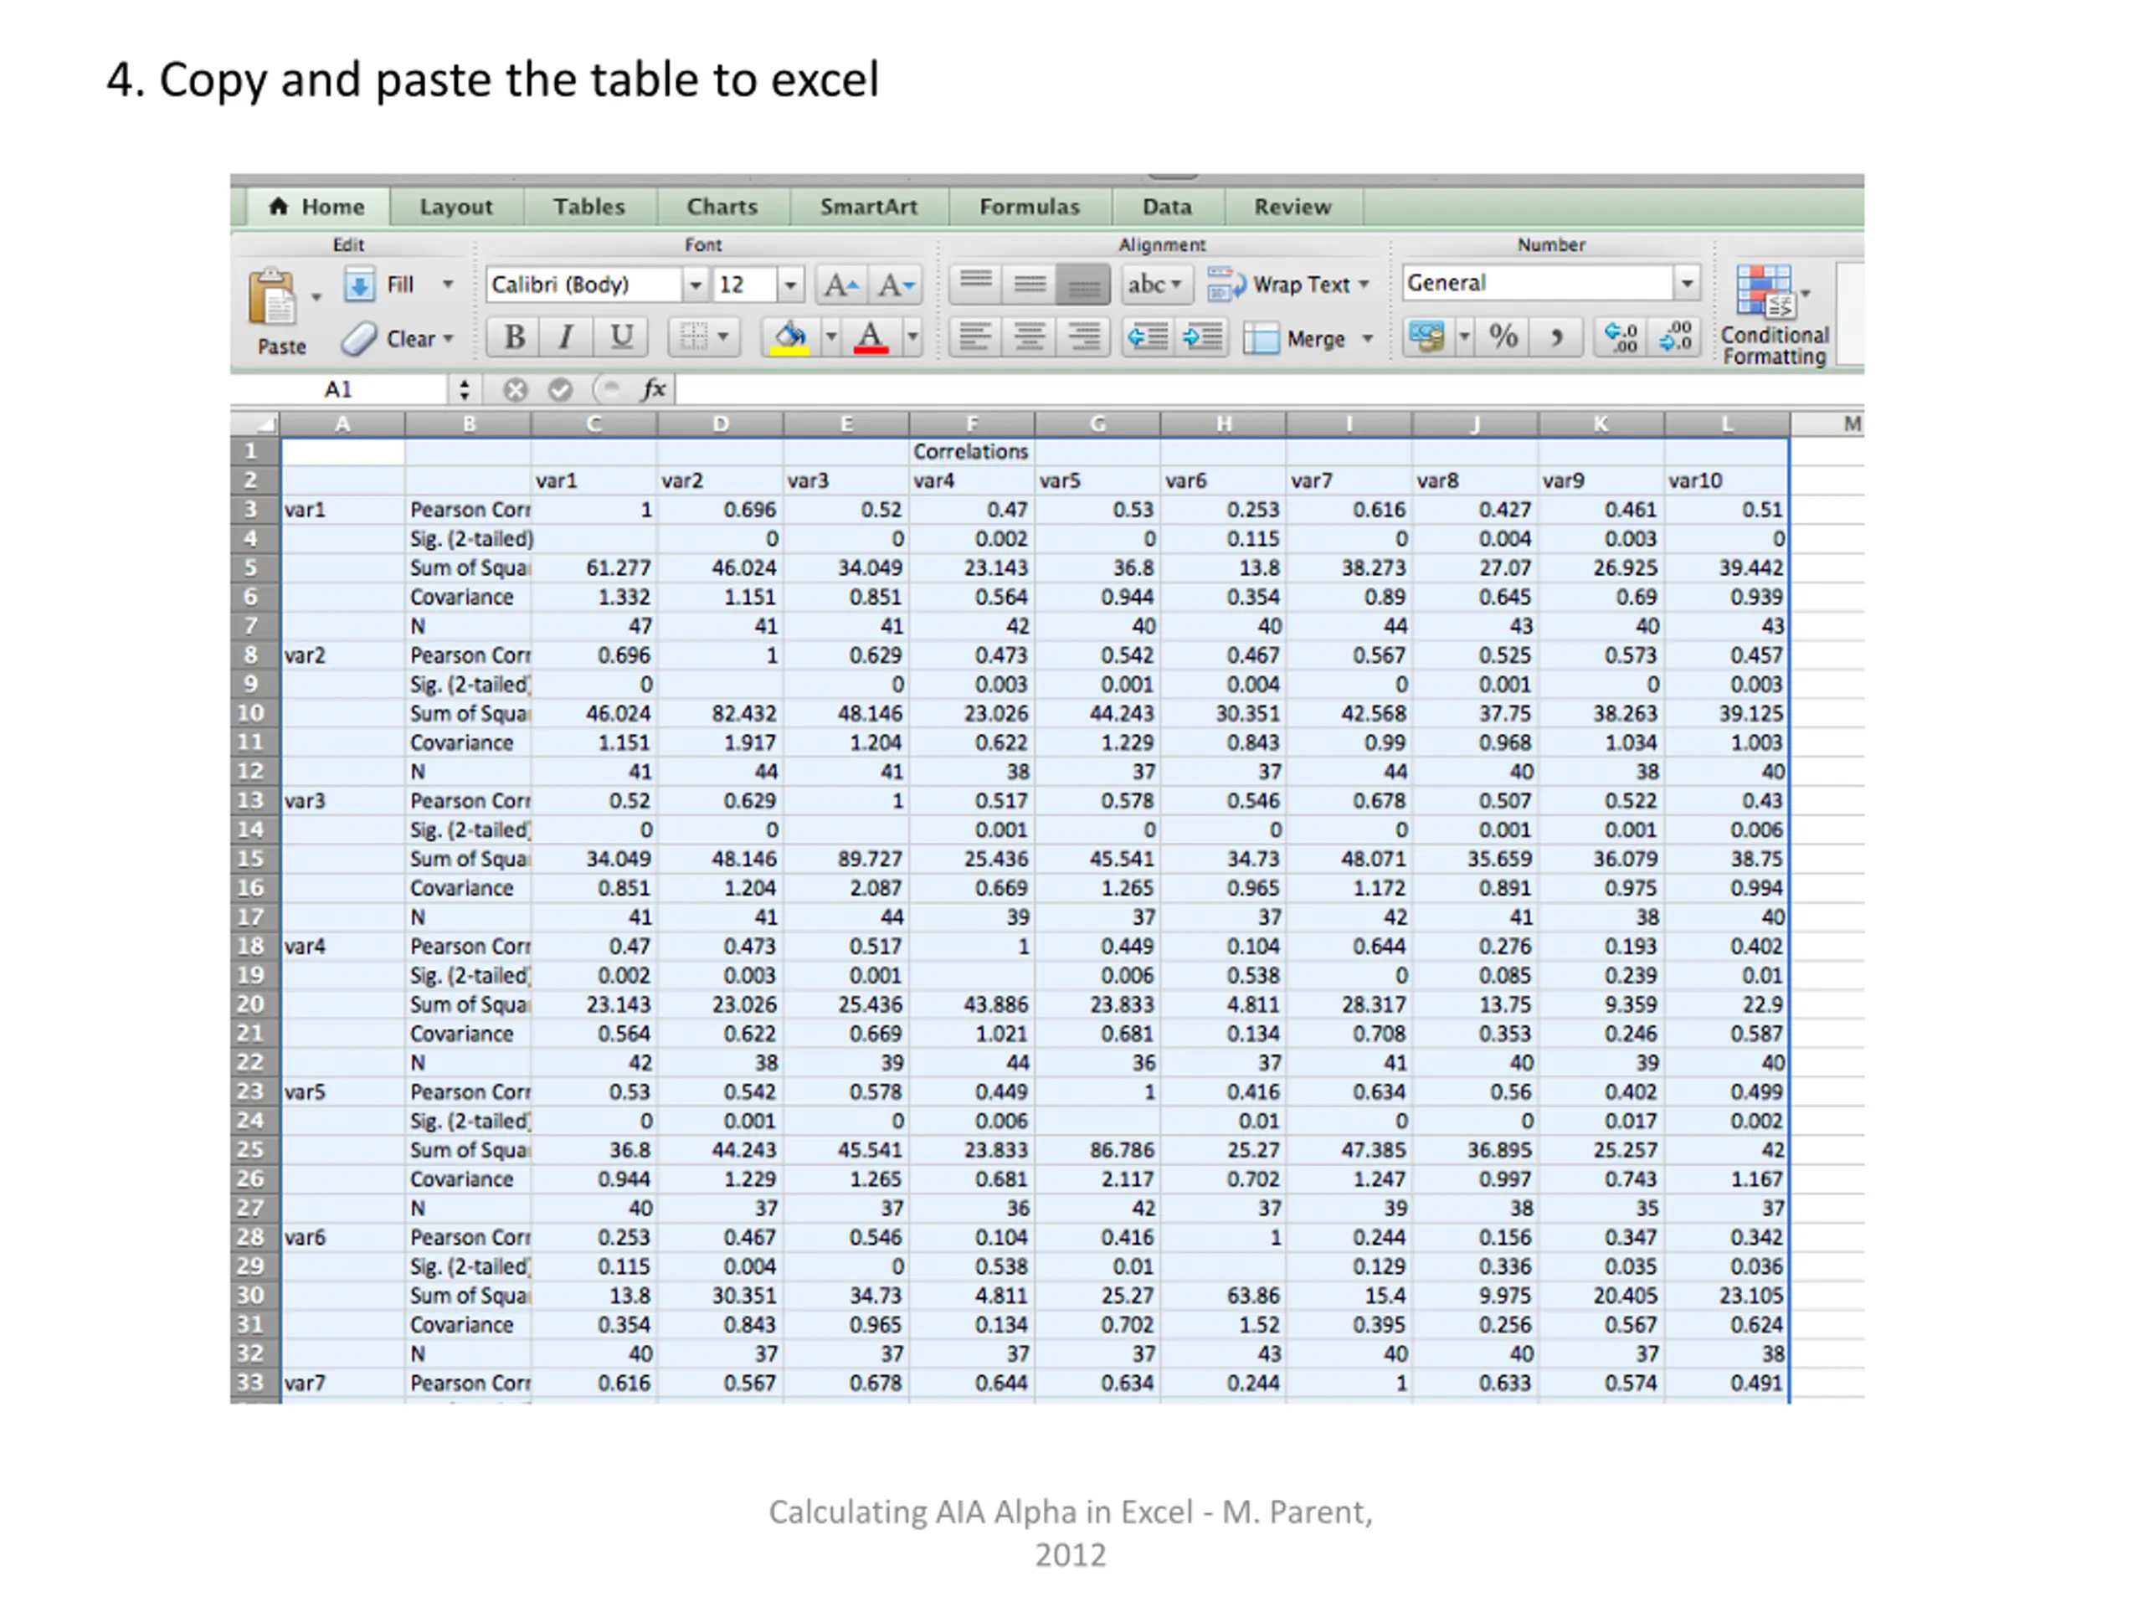
Task: Align text right in the Alignment group
Action: point(1082,337)
